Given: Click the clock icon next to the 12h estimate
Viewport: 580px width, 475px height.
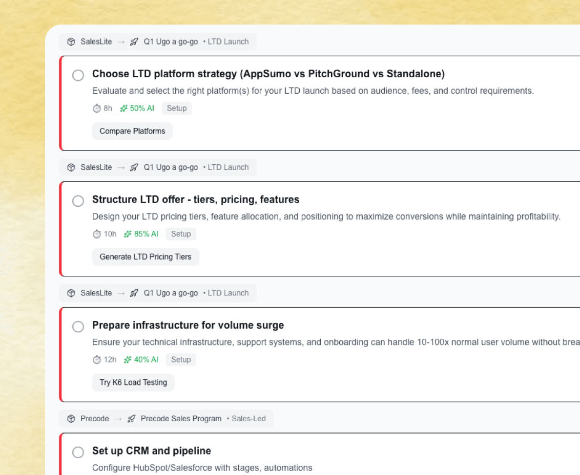Looking at the screenshot, I should click(96, 360).
